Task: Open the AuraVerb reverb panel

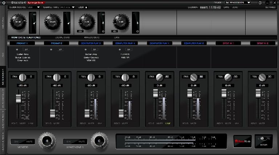Action: tap(242, 141)
